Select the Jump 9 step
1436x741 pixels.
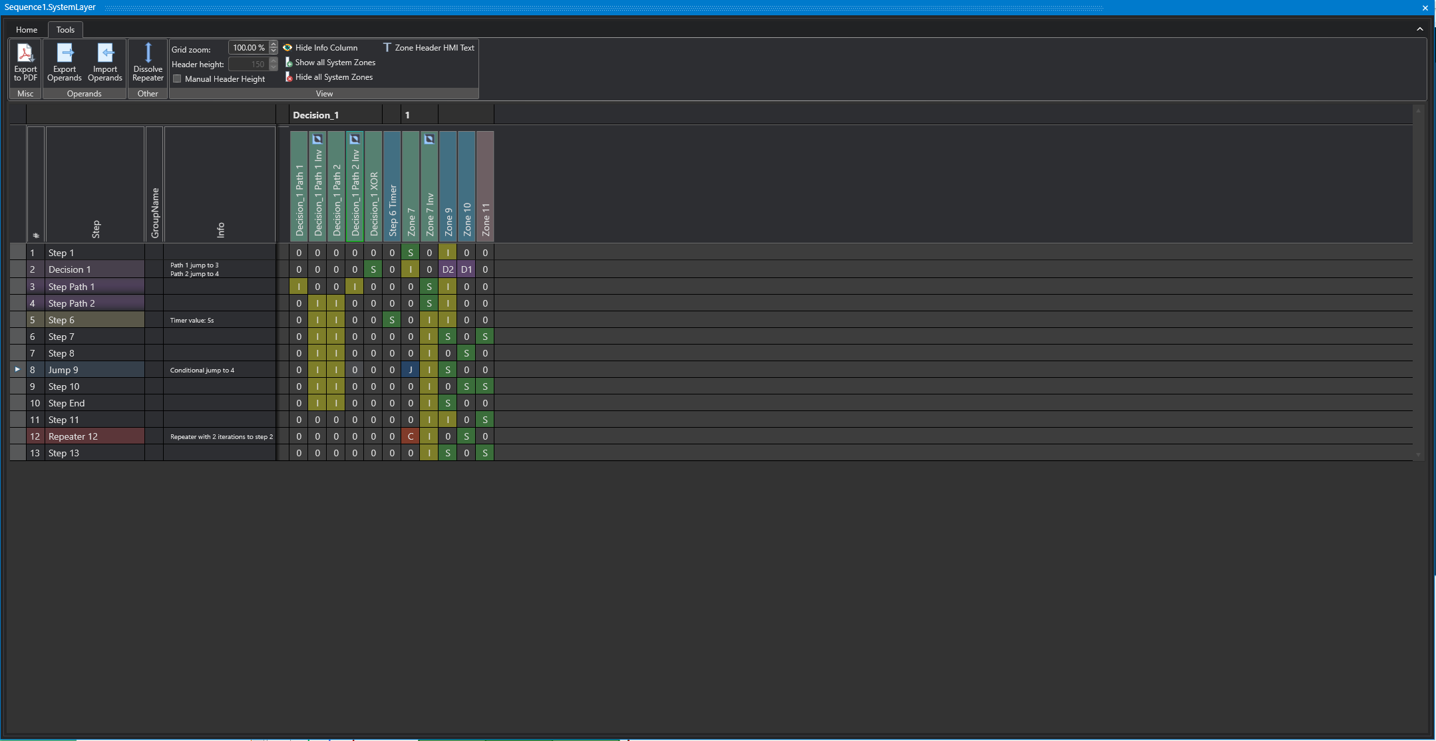(x=94, y=370)
